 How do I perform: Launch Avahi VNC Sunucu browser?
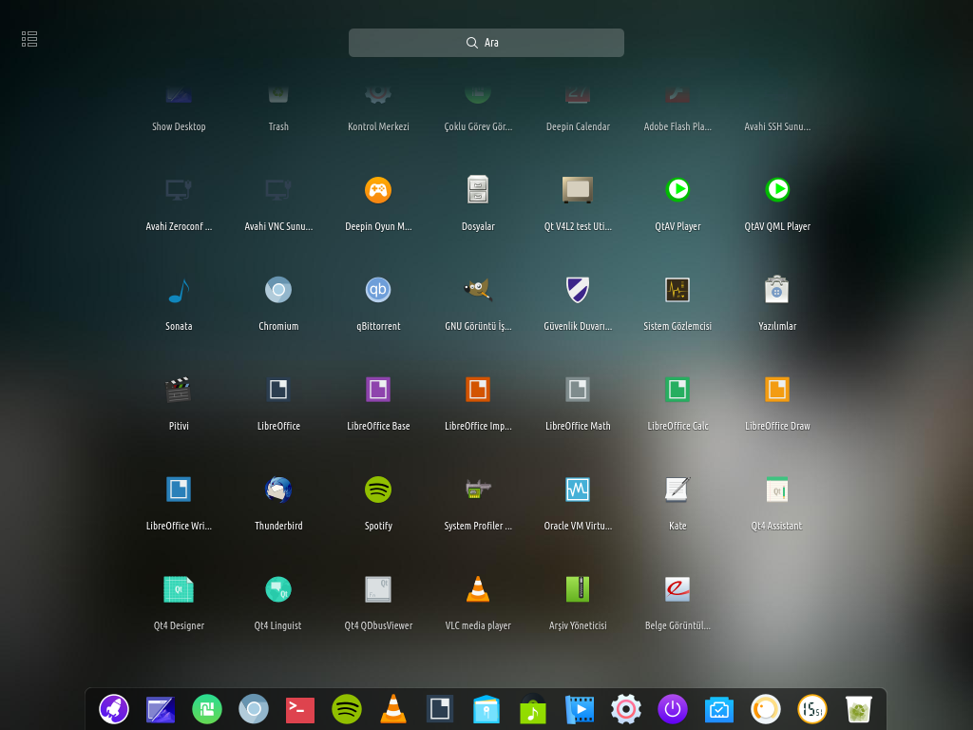(x=278, y=190)
